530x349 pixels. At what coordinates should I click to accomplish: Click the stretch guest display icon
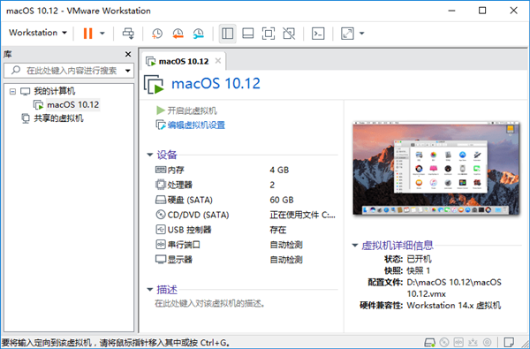pos(347,34)
